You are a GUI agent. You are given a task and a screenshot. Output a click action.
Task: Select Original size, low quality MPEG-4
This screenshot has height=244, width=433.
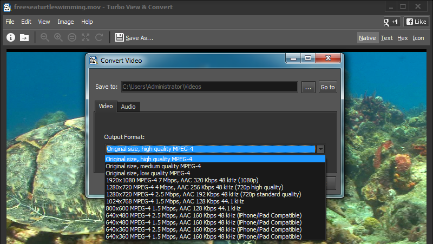pos(148,173)
